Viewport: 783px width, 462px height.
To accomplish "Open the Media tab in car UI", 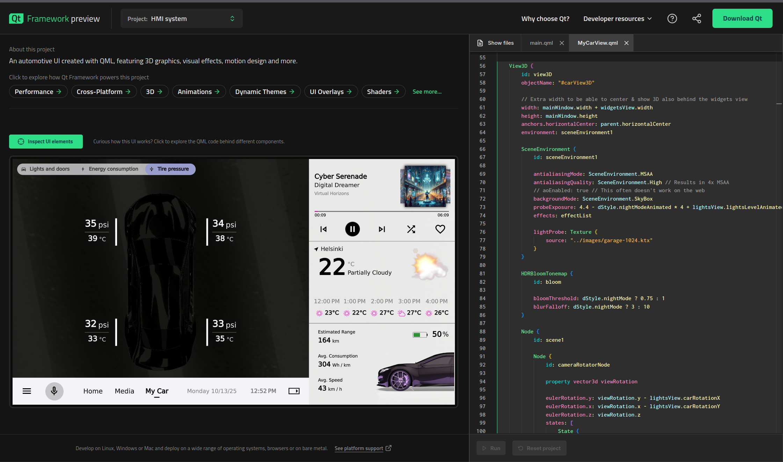I will coord(124,391).
